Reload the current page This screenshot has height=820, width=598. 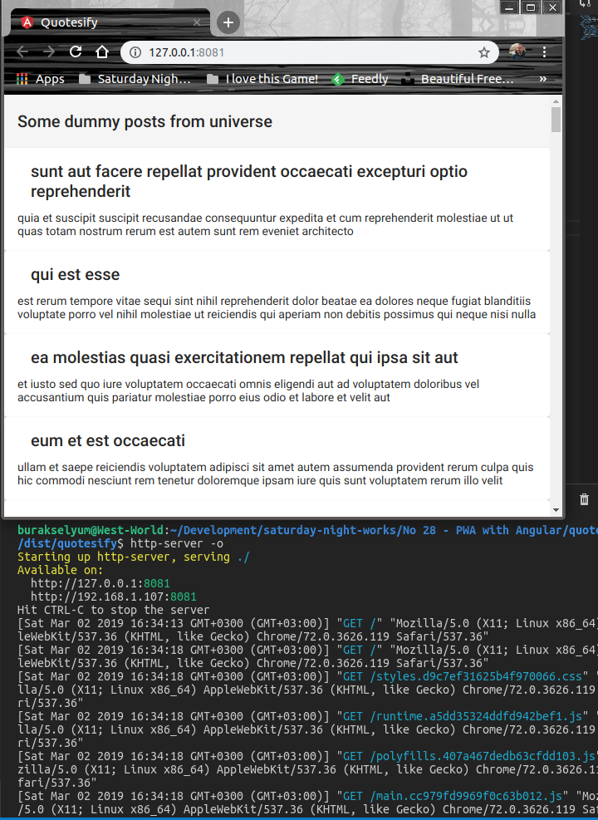point(76,52)
